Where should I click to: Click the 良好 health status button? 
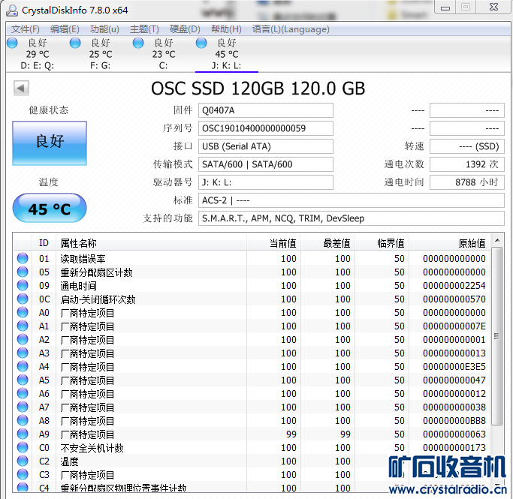click(x=50, y=143)
